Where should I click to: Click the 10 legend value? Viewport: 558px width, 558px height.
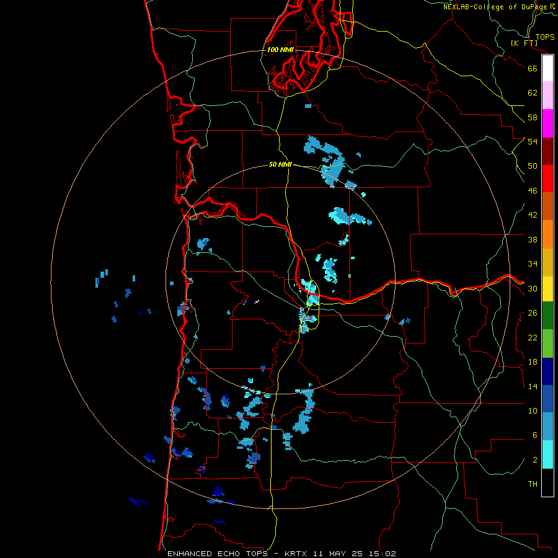click(x=533, y=410)
